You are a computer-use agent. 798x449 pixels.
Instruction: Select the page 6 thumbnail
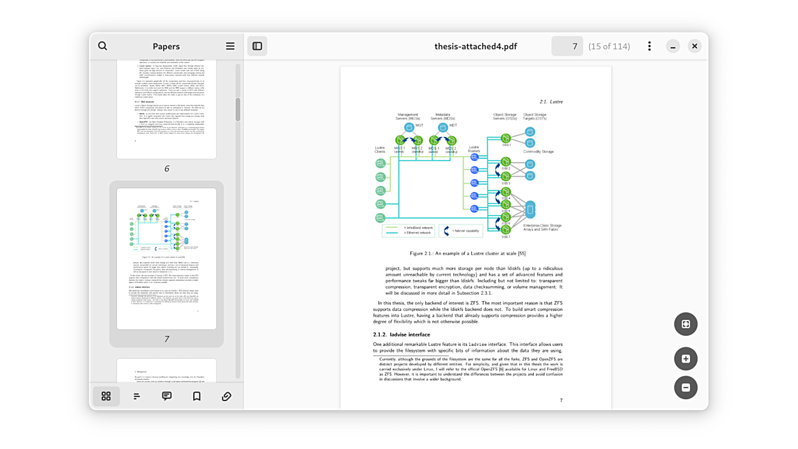pos(166,109)
